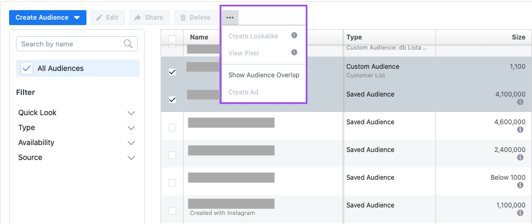This screenshot has height=224, width=532.
Task: Click info icon next to Create Lookalike
Action: pos(294,36)
